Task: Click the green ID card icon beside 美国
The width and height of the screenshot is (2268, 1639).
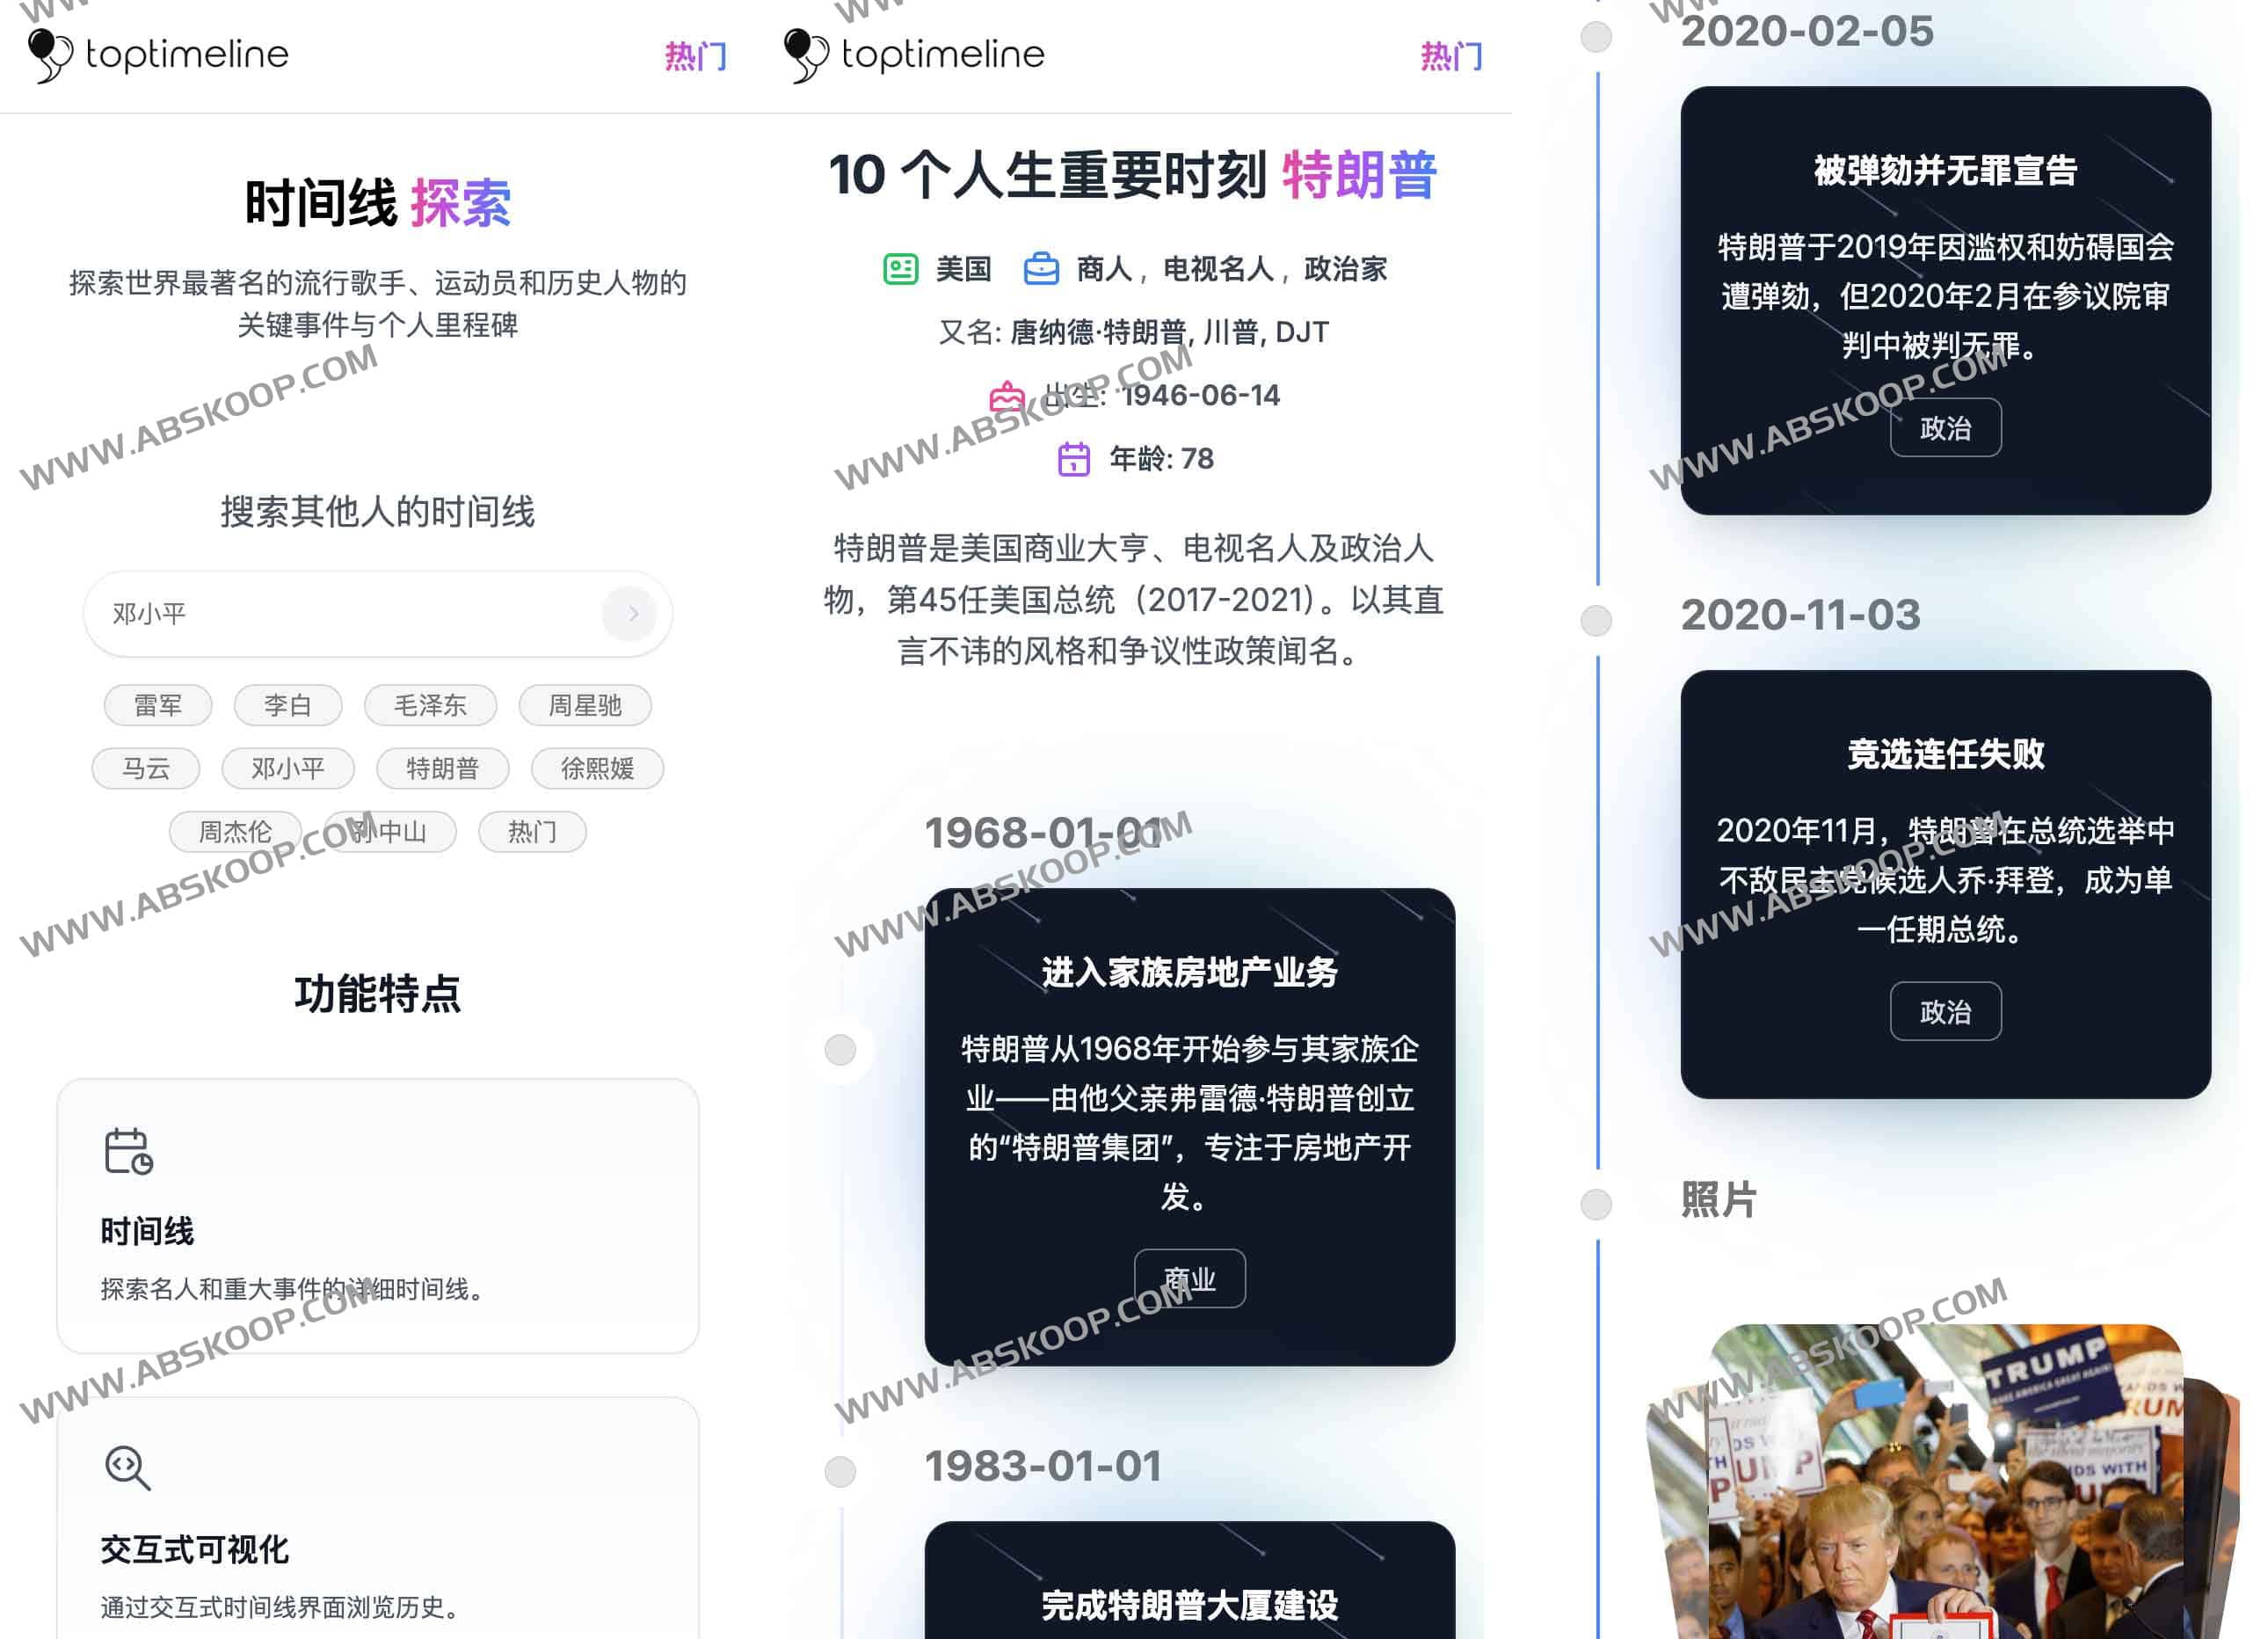Action: click(900, 268)
